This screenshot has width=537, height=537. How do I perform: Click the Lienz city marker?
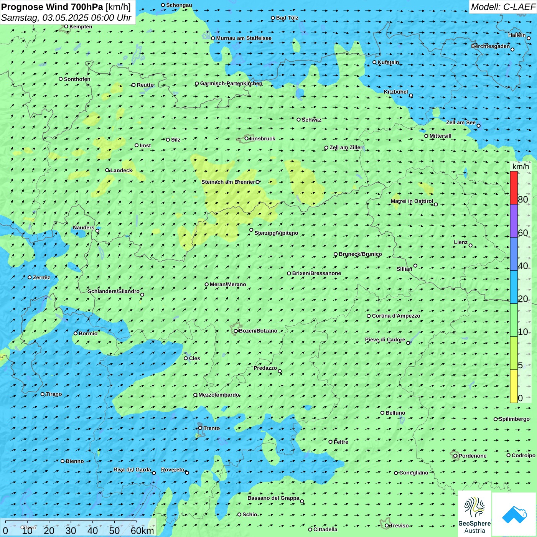471,245
